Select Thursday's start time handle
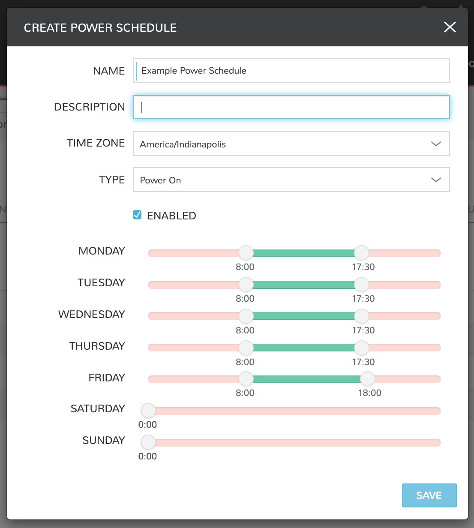This screenshot has height=528, width=474. click(x=246, y=348)
